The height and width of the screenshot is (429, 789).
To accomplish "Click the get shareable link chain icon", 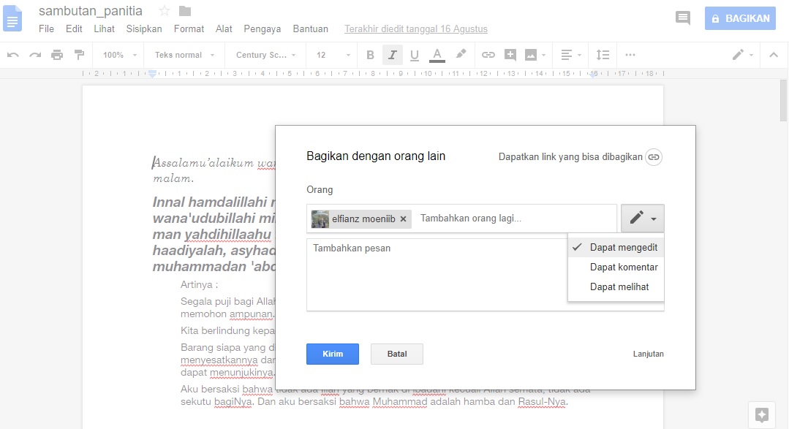I will 654,157.
